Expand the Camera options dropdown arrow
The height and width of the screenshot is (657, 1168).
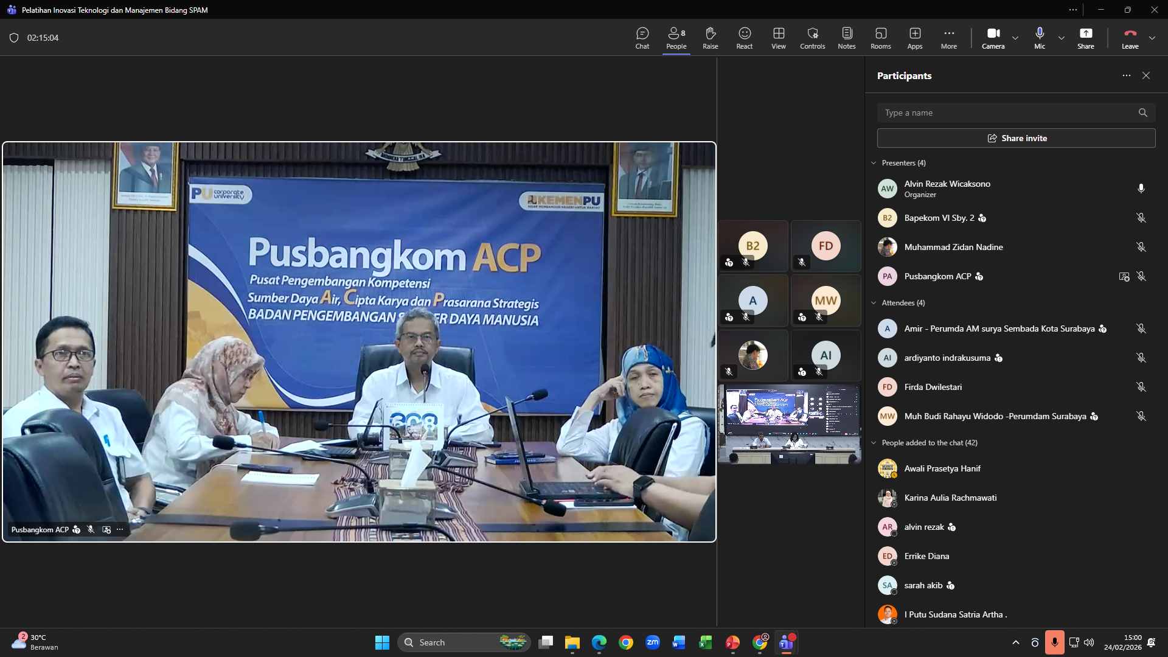1015,38
